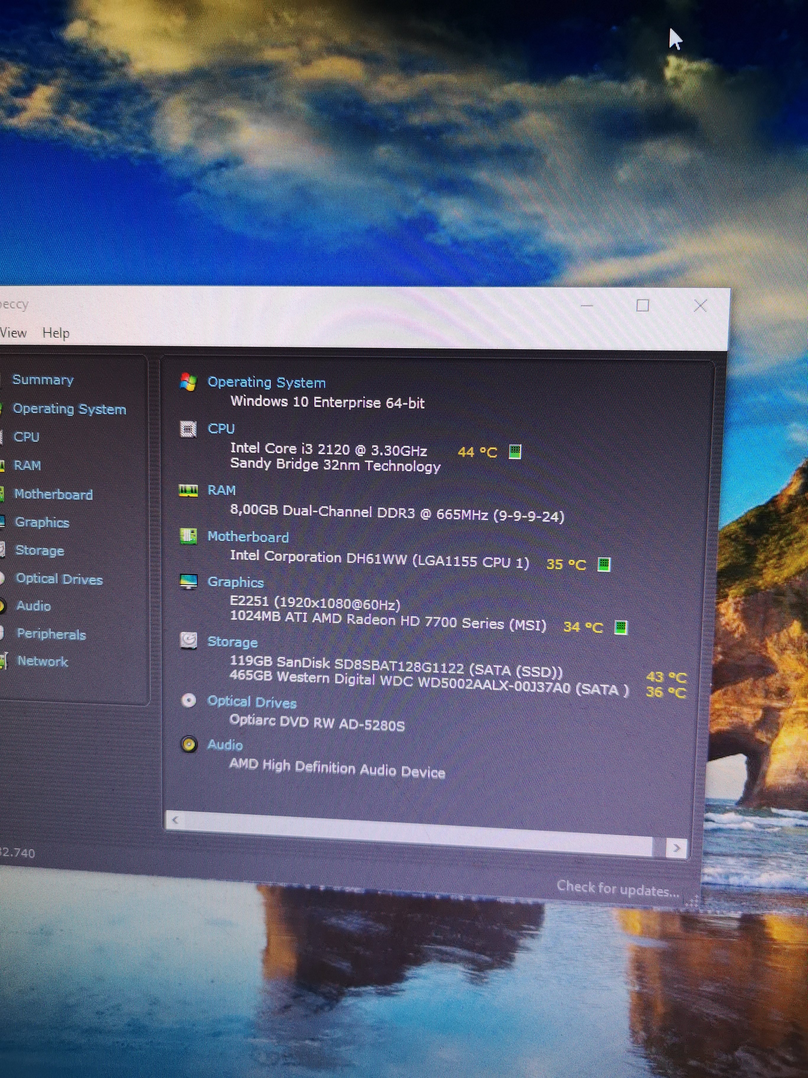Open Optical Drives in the sidebar

pos(59,579)
